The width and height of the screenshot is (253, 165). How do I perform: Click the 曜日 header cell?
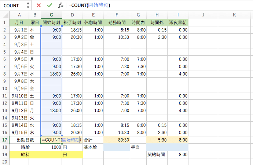point(35,22)
